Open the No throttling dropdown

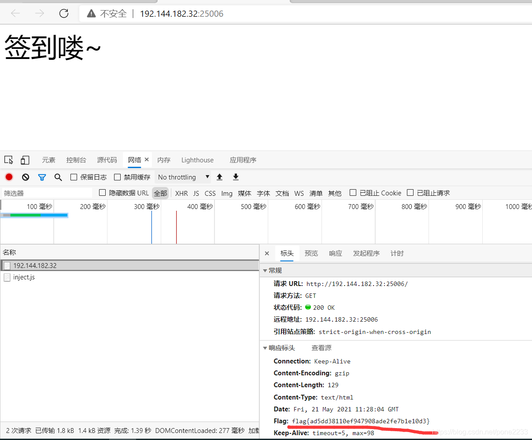pos(183,177)
